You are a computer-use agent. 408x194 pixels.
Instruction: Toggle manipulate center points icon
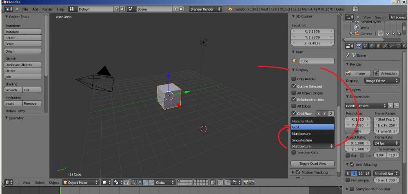click(x=126, y=183)
